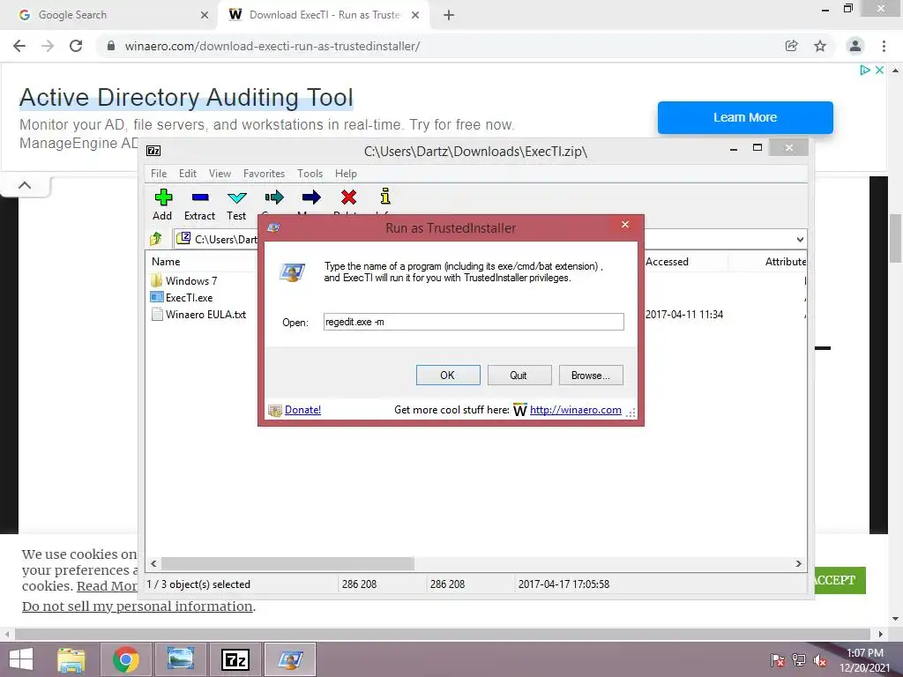Image resolution: width=903 pixels, height=677 pixels.
Task: Click the Add toolbar icon in 7-Zip
Action: point(163,197)
